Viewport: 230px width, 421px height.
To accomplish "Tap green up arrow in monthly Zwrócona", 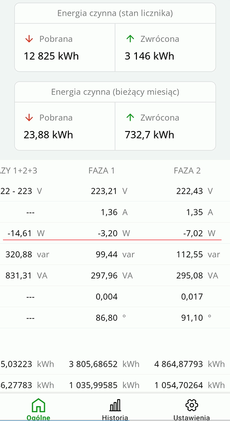I will click(130, 118).
